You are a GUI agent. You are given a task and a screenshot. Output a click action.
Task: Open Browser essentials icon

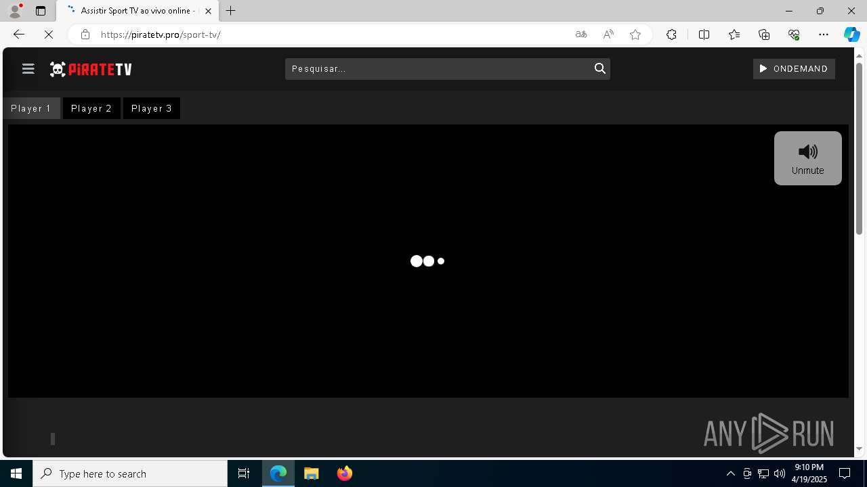pyautogui.click(x=794, y=34)
